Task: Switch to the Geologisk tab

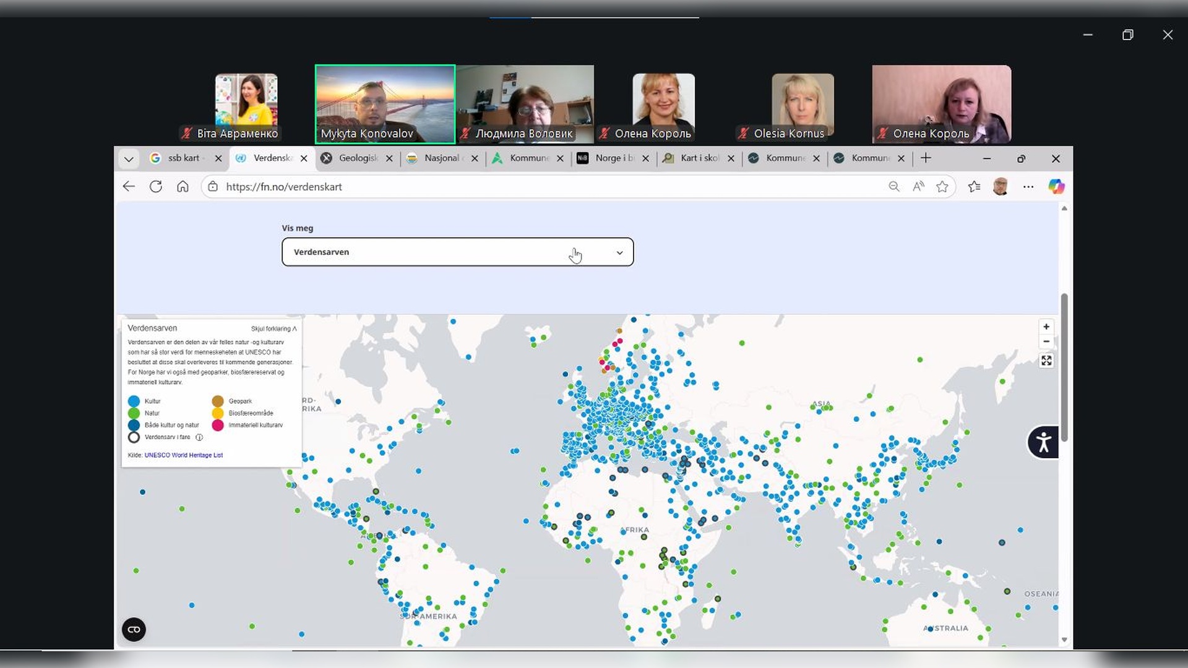Action: pos(358,158)
